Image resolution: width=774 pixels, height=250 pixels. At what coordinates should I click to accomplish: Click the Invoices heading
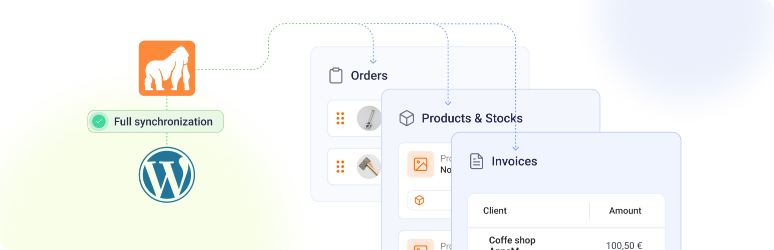pos(514,161)
